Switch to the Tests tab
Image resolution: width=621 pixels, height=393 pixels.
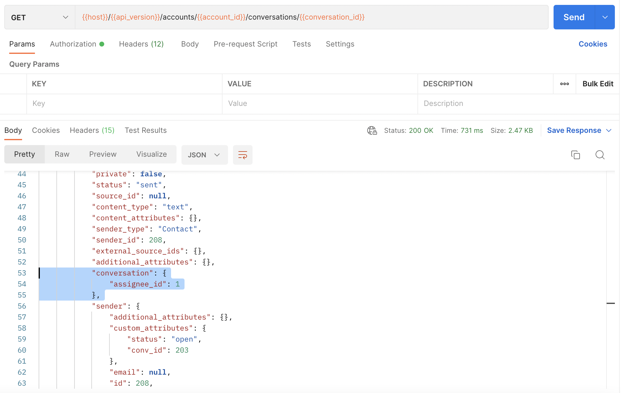302,44
